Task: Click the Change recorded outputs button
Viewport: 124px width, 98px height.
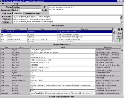Action: tap(6, 22)
